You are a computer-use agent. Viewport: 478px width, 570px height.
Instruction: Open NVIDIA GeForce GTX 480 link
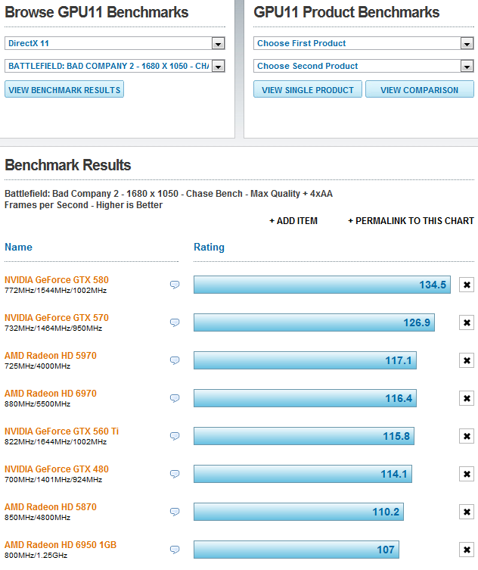pos(57,469)
